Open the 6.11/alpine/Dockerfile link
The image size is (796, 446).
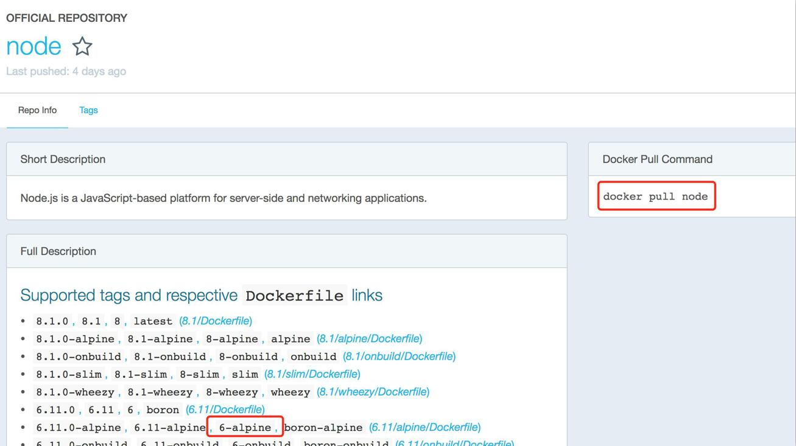coord(424,427)
